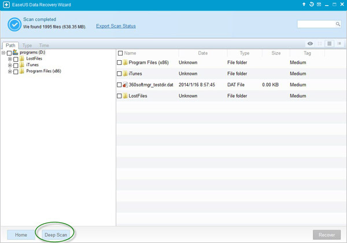Switch to thumbnail grid view
The image size is (347, 243).
pyautogui.click(x=320, y=43)
